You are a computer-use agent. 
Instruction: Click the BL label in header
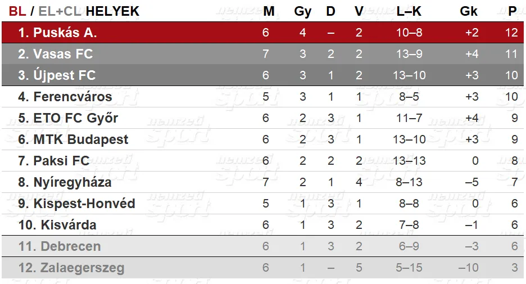[17, 11]
